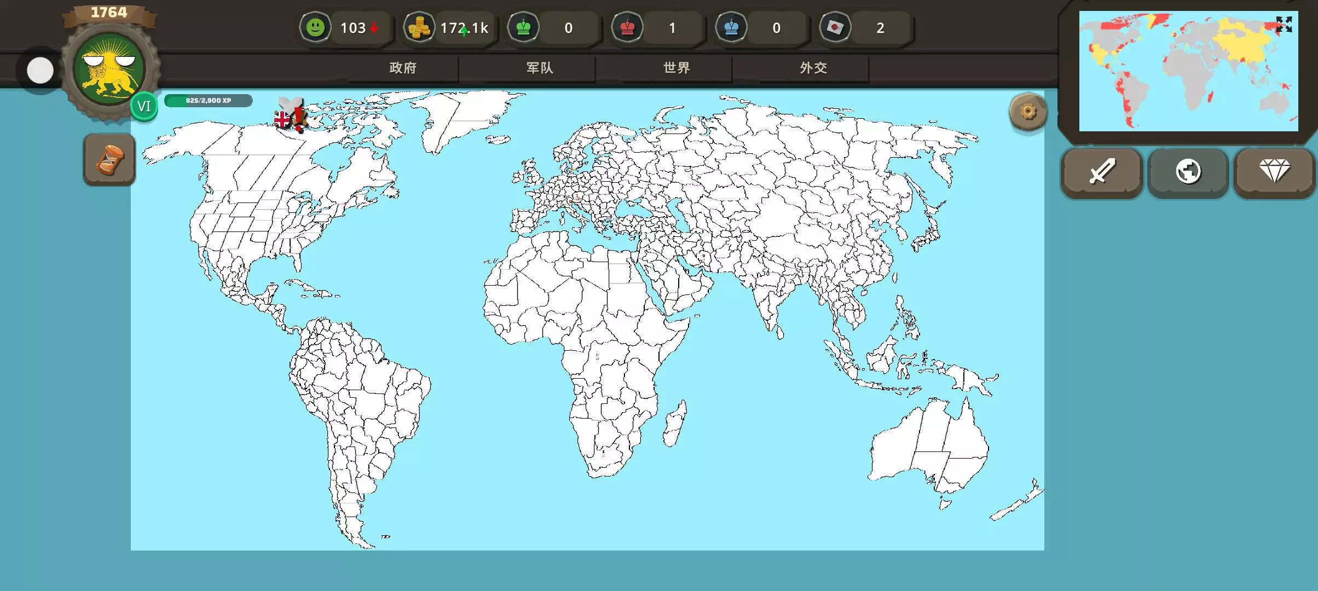The image size is (1318, 591).
Task: Open the 军队 army tab
Action: [540, 68]
